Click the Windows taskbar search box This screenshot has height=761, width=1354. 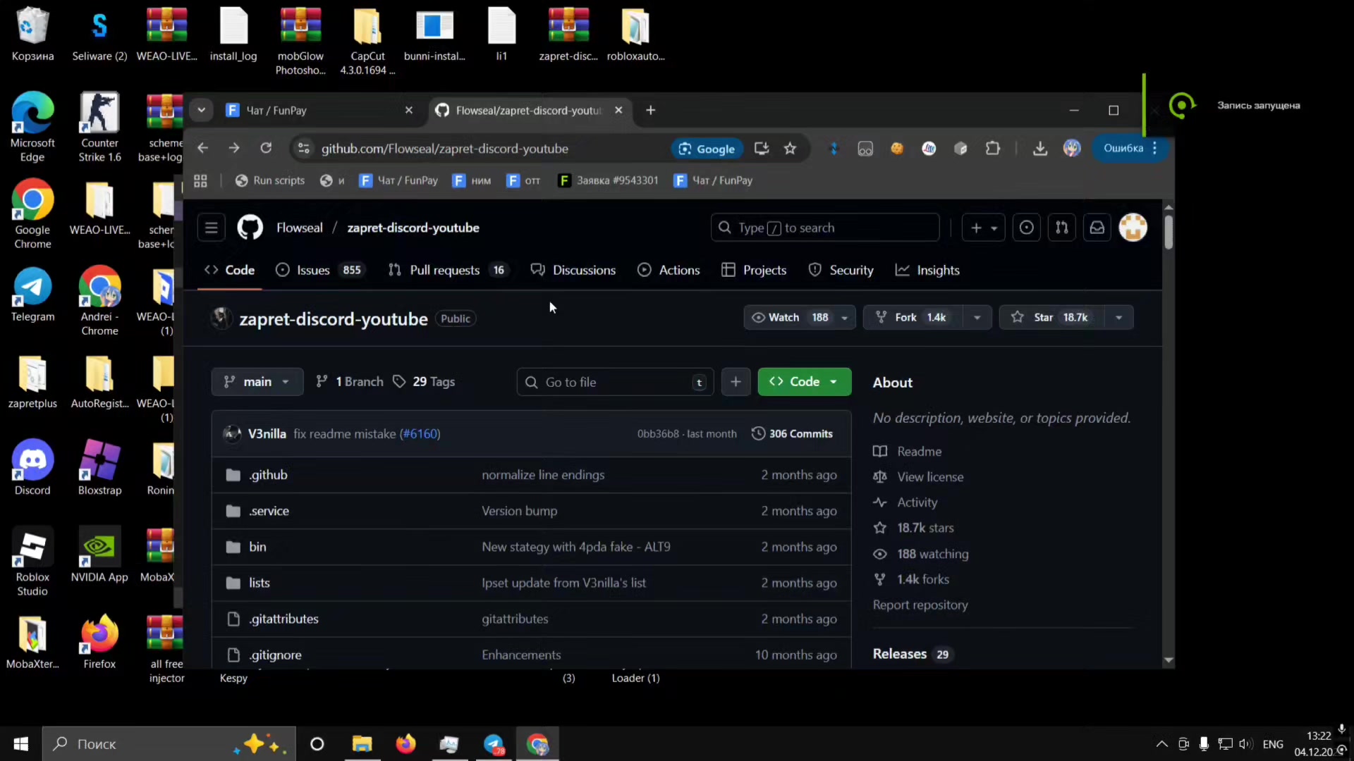pos(169,744)
